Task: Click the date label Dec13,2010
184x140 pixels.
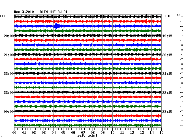Action: [x=24, y=12]
